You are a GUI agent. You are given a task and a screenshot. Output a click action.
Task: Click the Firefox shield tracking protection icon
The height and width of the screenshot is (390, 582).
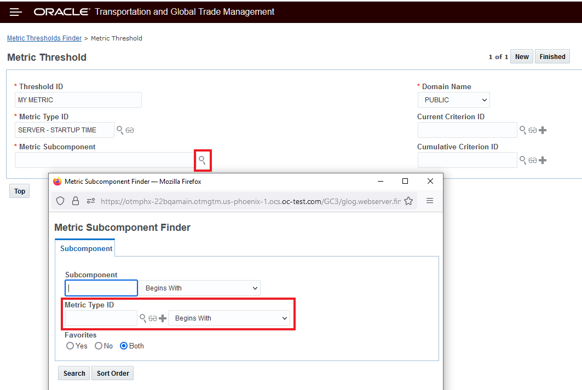point(60,201)
